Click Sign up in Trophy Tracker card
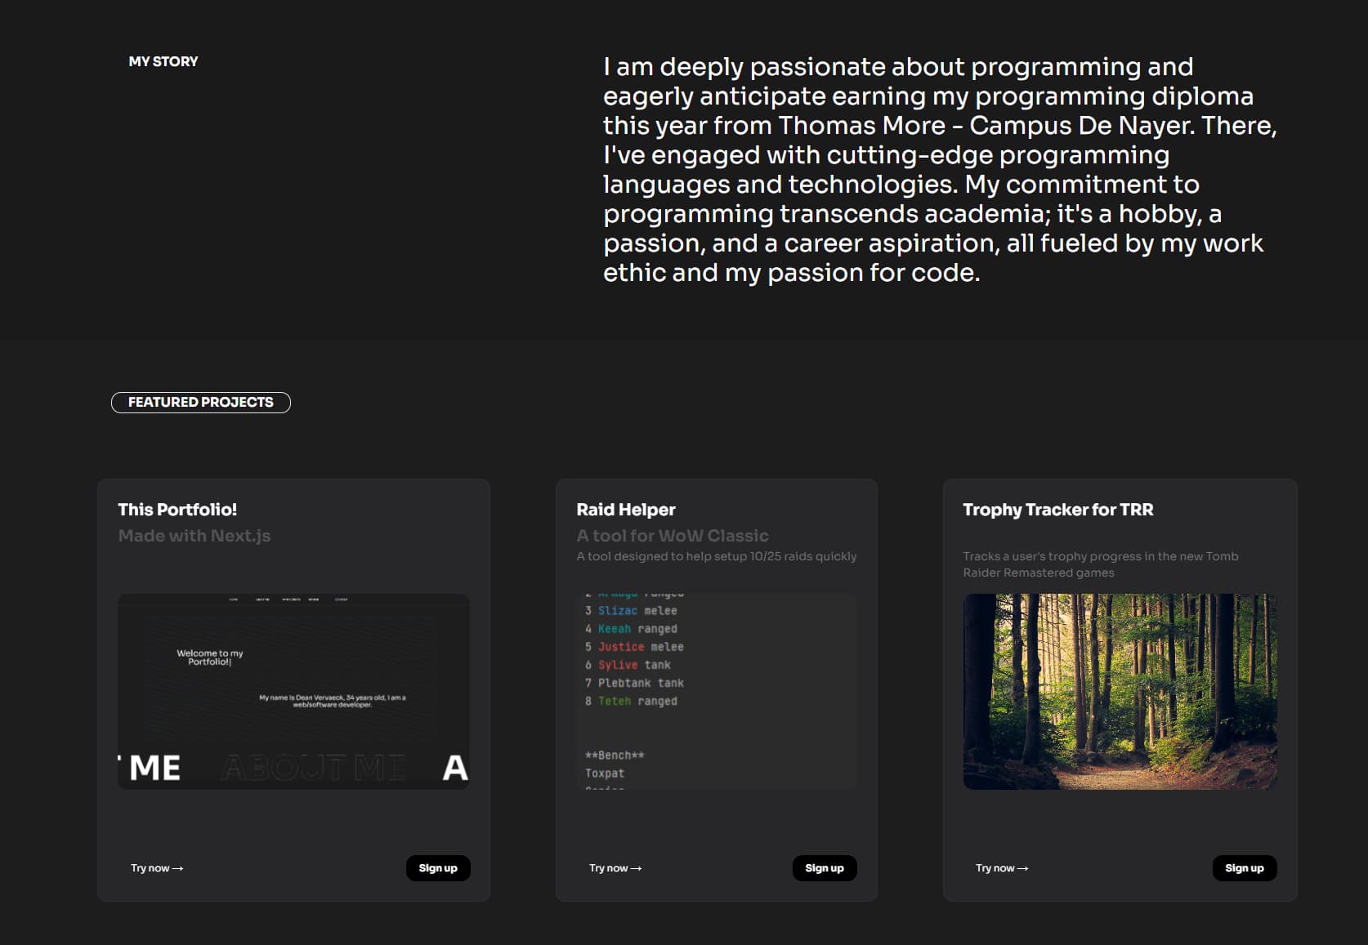This screenshot has width=1368, height=945. pos(1245,868)
